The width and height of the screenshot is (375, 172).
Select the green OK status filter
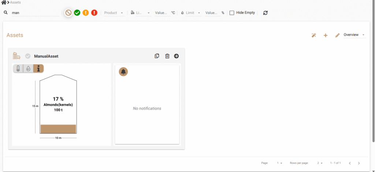(x=77, y=13)
